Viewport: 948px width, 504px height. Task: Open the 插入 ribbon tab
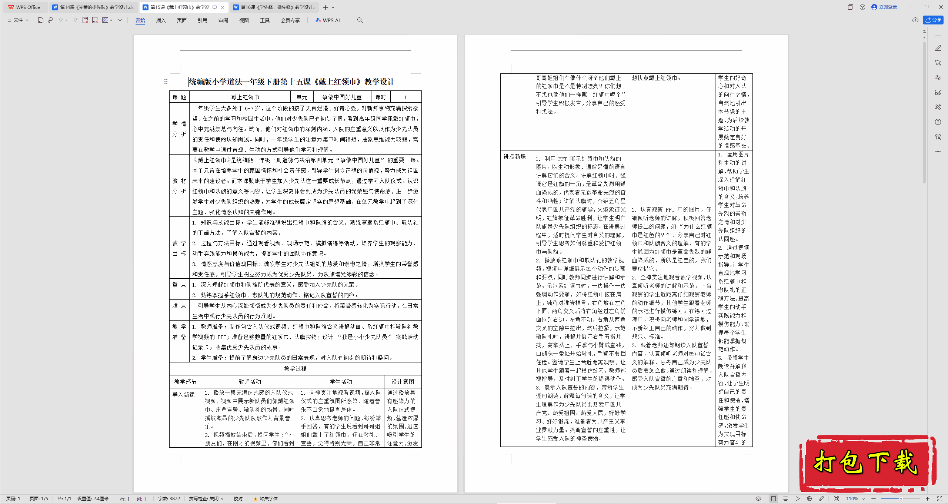click(x=161, y=20)
